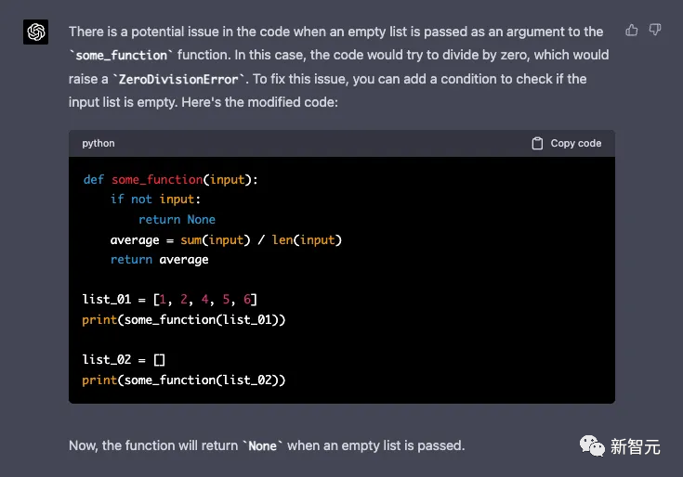Click the ChatGPT avatar logo
Viewport: 683px width, 477px height.
[36, 32]
